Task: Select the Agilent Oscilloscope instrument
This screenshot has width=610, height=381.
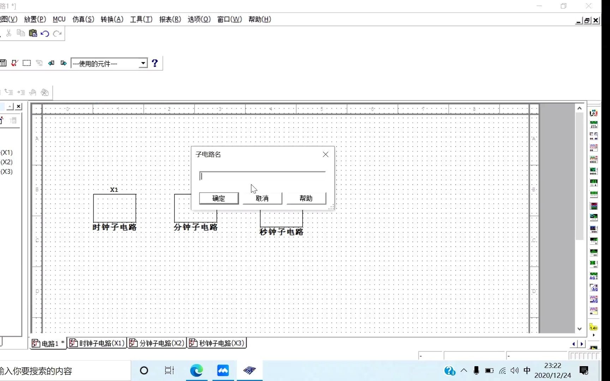Action: [594, 299]
